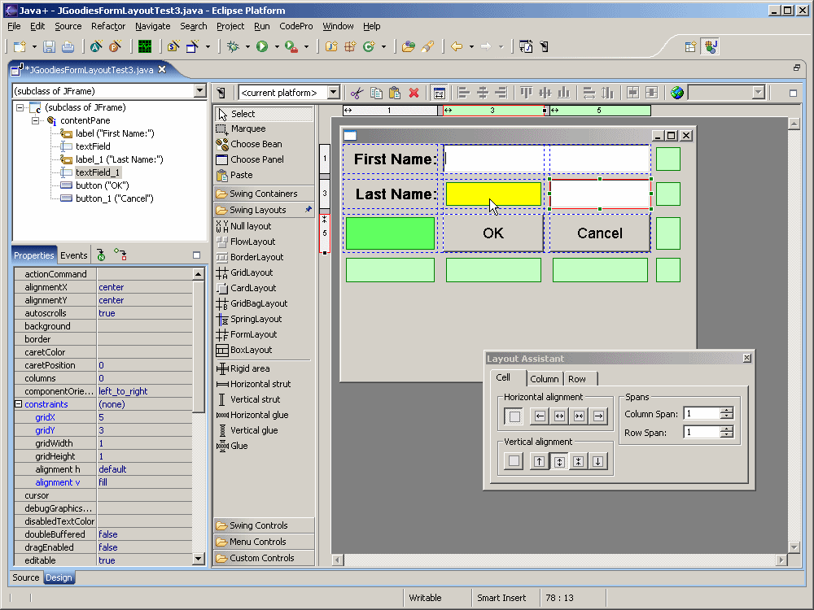This screenshot has height=610, width=814.
Task: Open the current platform dropdown
Action: [334, 93]
